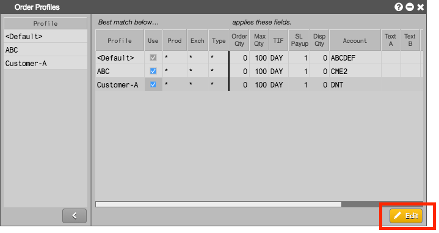The image size is (439, 233).
Task: Collapse the profile list panel with arrow button
Action: 74,216
